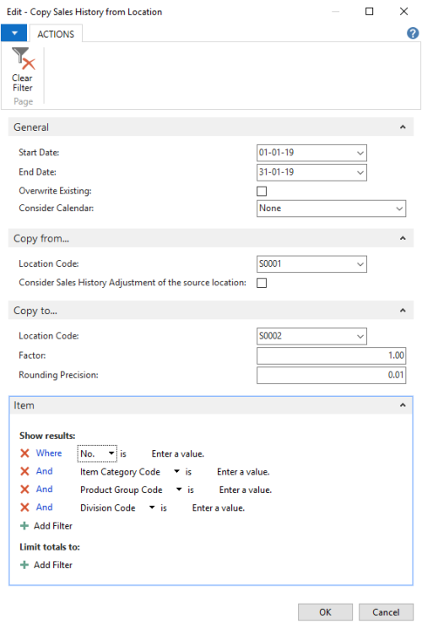The width and height of the screenshot is (422, 629).
Task: Click the Cancel button
Action: click(x=386, y=612)
